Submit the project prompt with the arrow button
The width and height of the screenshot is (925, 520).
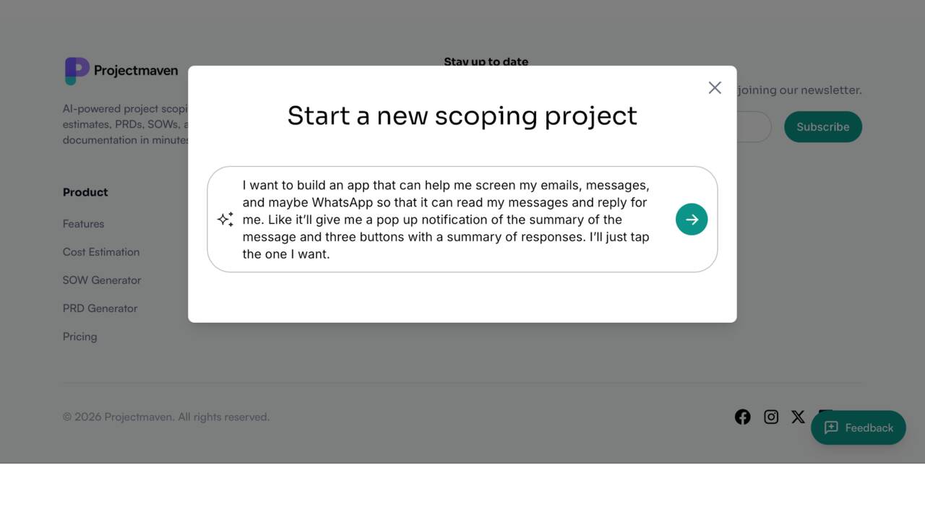(x=692, y=220)
